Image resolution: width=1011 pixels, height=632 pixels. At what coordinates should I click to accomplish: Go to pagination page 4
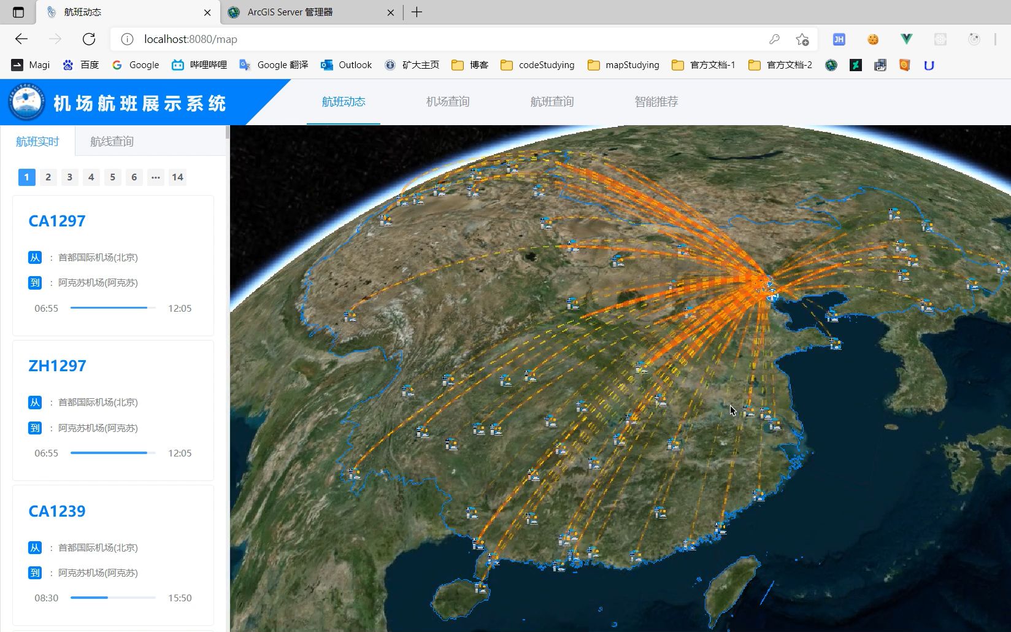click(x=91, y=177)
